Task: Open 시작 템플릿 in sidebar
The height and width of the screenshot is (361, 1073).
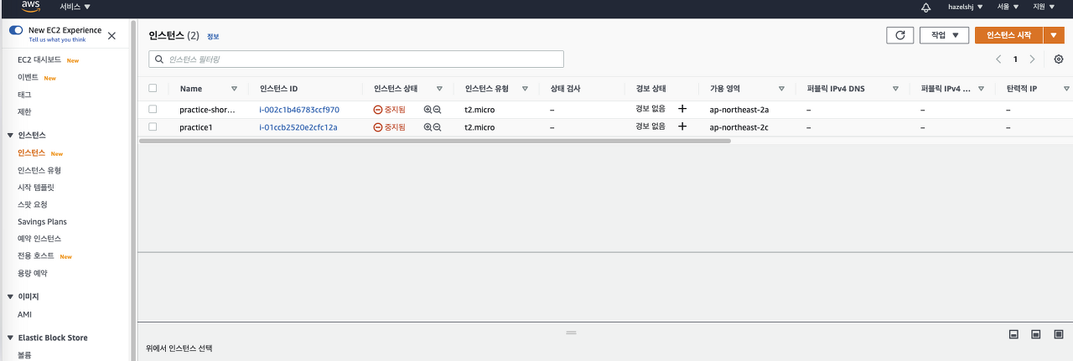Action: click(x=35, y=188)
